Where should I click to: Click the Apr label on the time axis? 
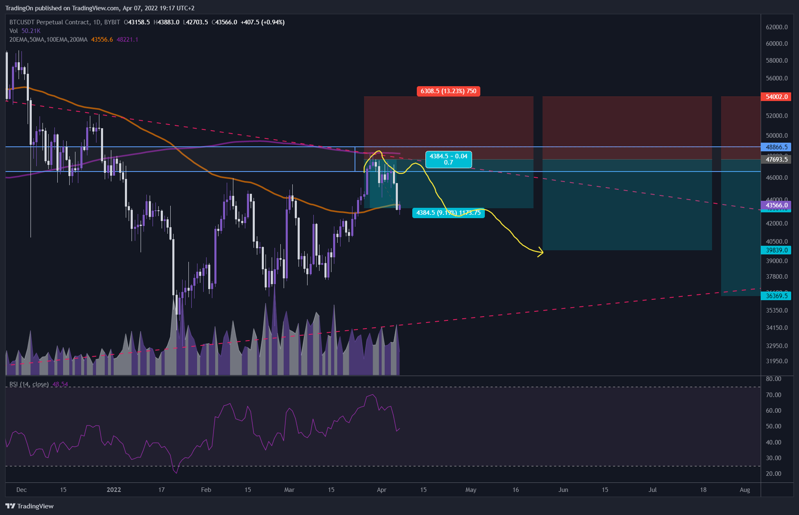click(x=381, y=490)
